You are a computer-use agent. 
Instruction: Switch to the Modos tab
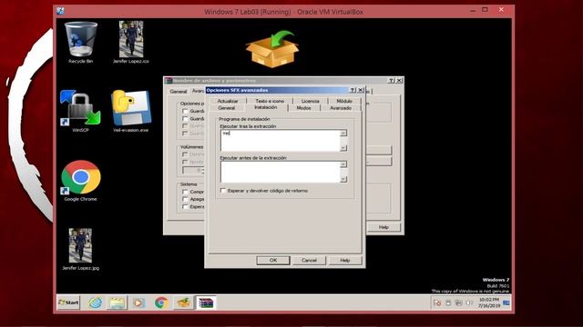[x=303, y=108]
